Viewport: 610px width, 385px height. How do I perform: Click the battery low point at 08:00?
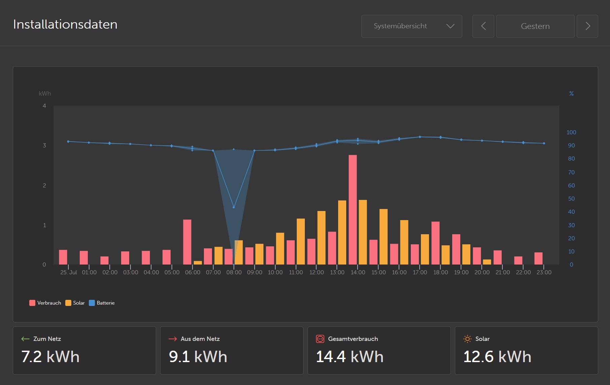(x=234, y=207)
